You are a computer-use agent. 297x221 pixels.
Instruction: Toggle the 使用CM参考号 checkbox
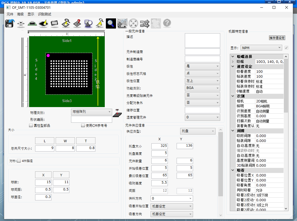pyautogui.click(x=83, y=126)
